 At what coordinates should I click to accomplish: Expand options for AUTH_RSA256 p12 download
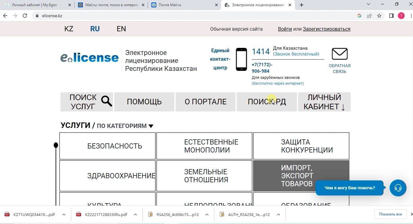point(278,214)
